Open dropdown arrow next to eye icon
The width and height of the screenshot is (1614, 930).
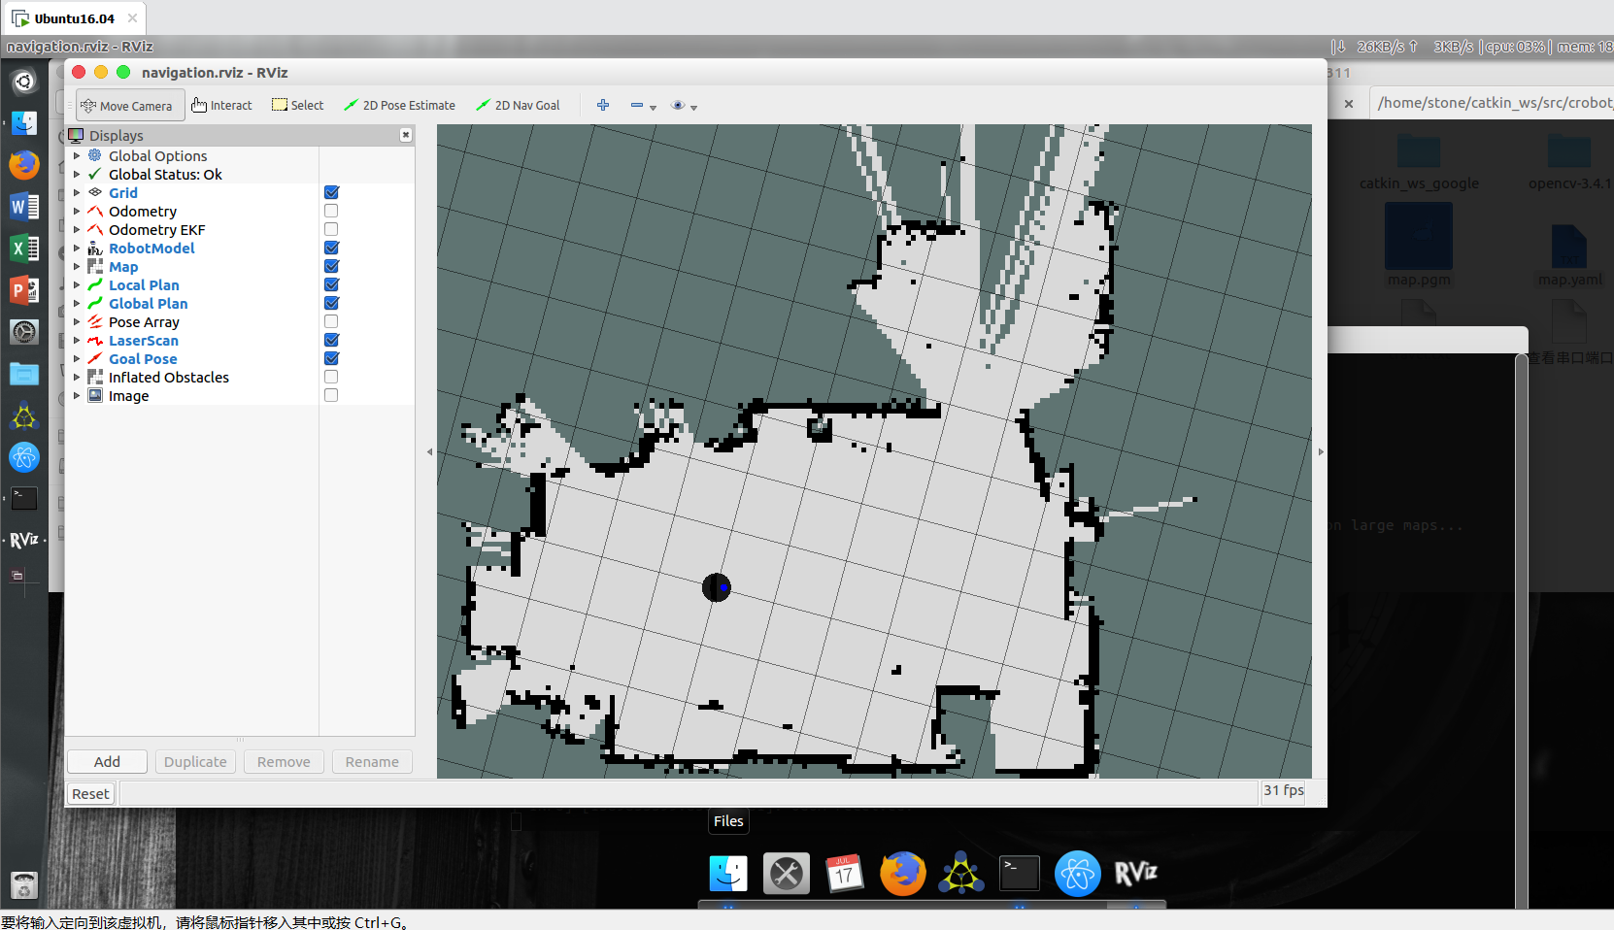tap(694, 108)
